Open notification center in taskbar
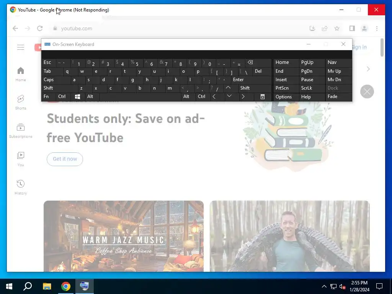 (x=379, y=286)
